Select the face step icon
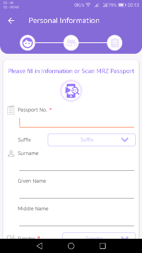 28,43
